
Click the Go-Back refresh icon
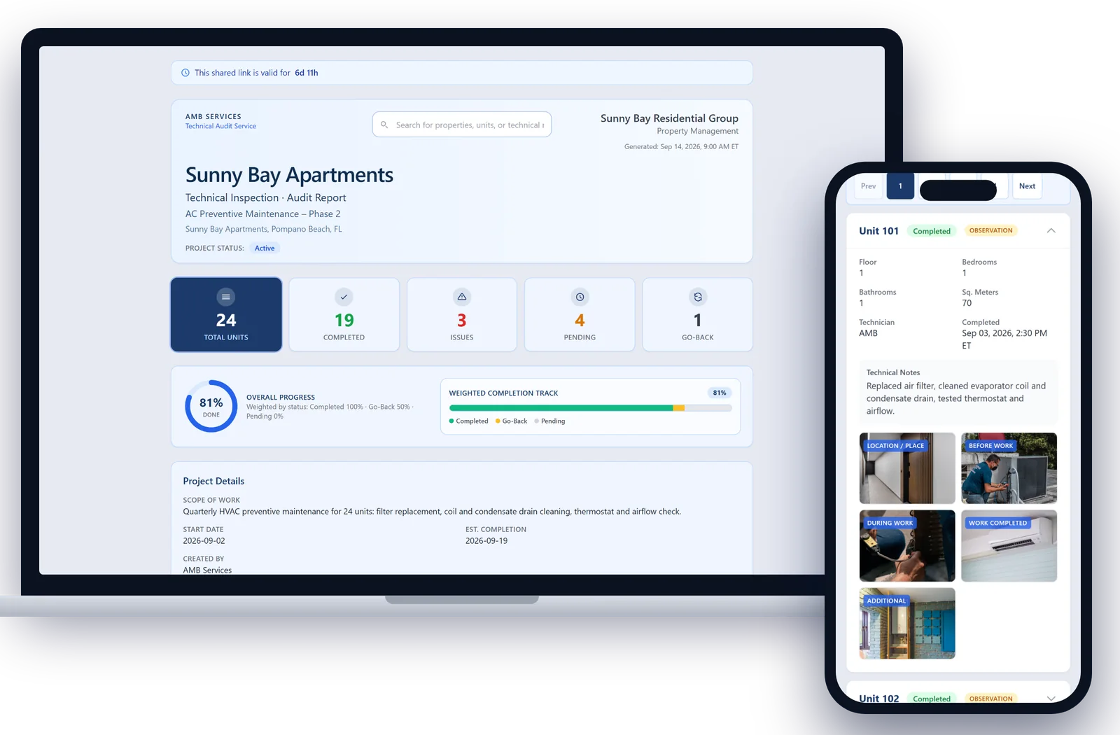698,297
